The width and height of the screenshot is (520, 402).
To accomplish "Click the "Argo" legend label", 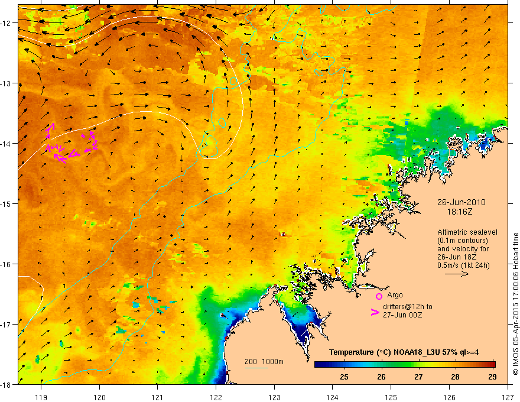I will click(395, 295).
